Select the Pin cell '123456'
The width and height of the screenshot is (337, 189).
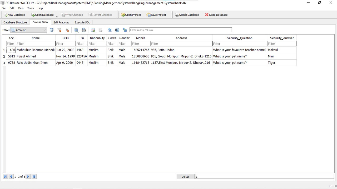[82, 56]
